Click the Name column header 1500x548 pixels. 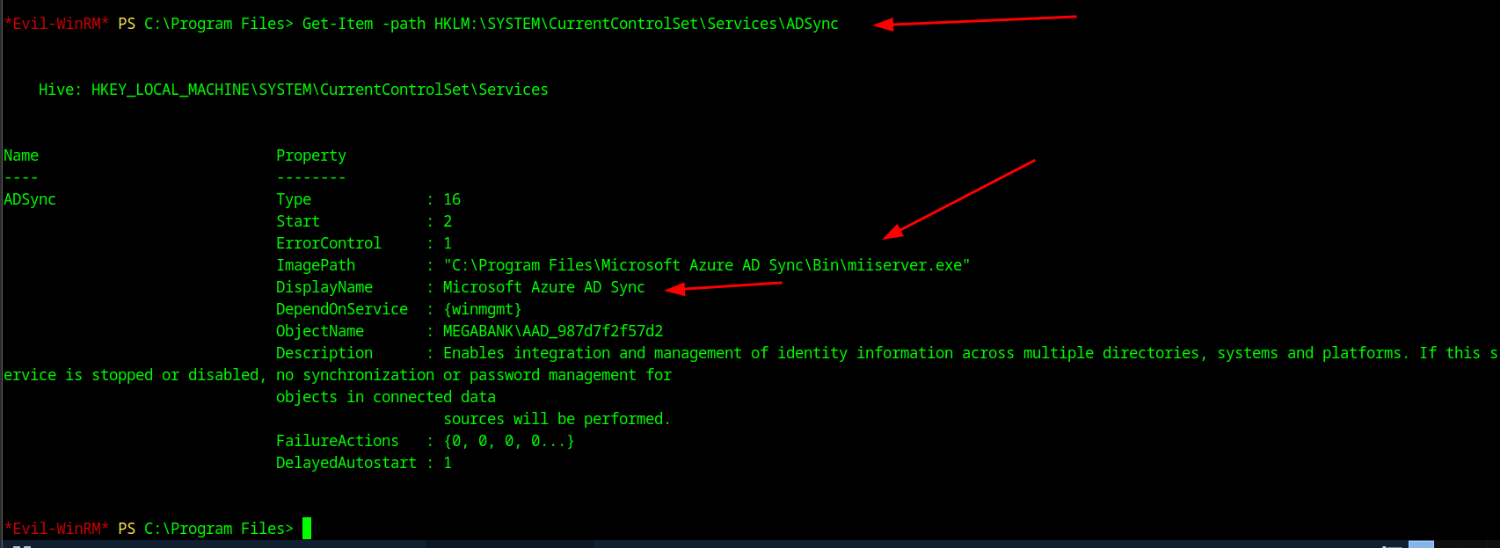coord(21,155)
